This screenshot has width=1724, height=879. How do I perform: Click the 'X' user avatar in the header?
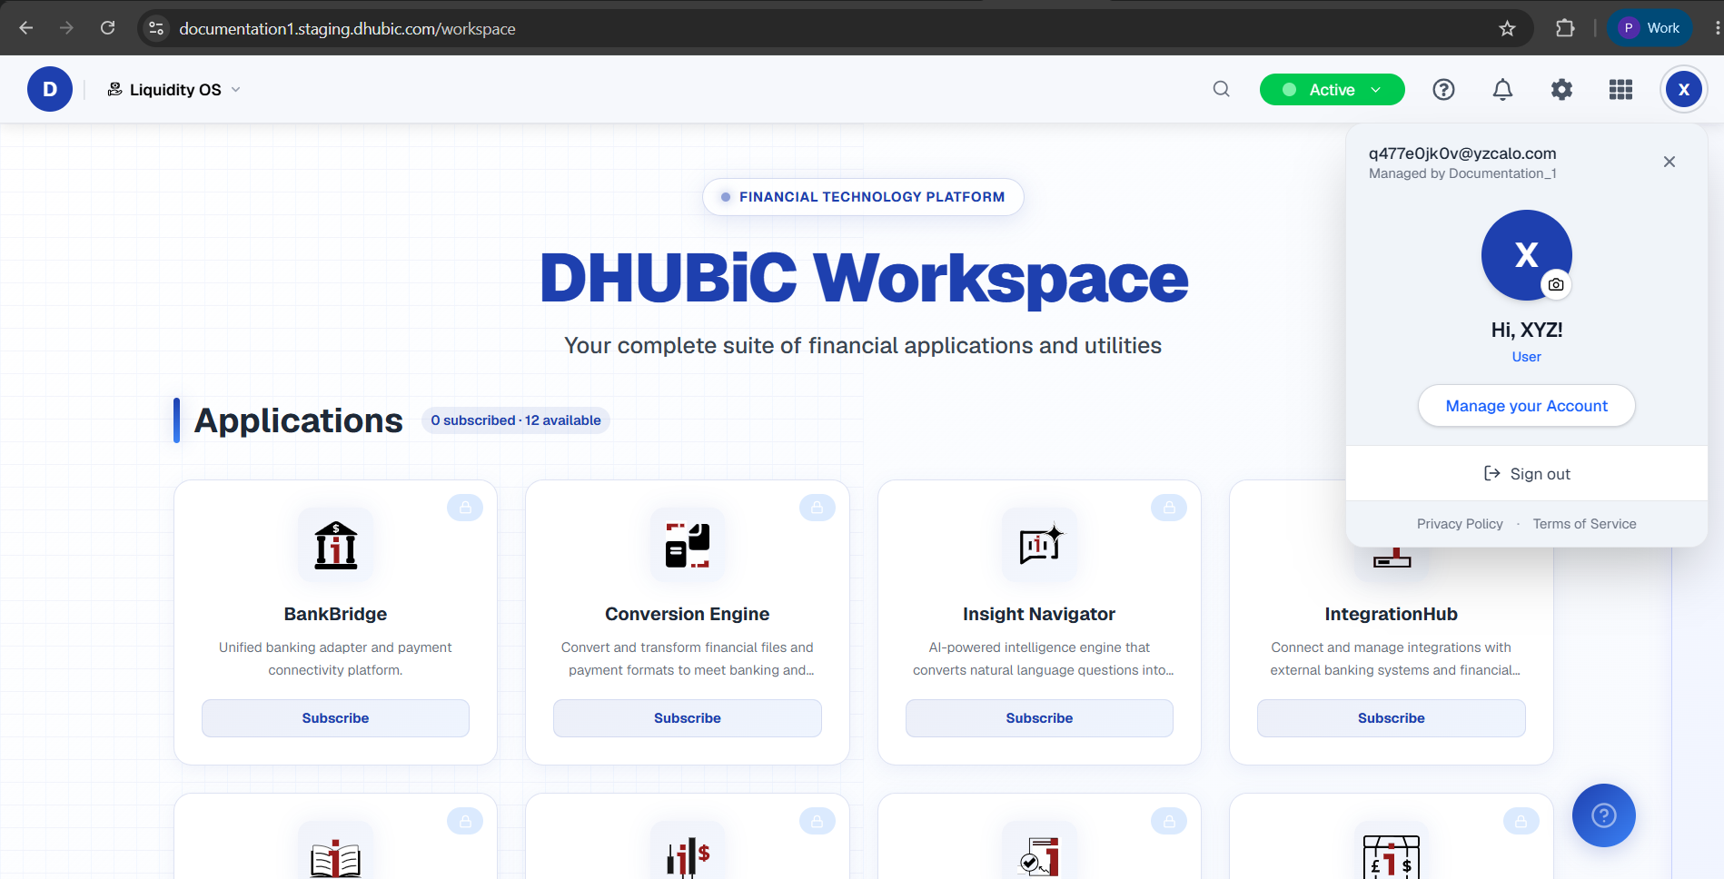(1683, 89)
